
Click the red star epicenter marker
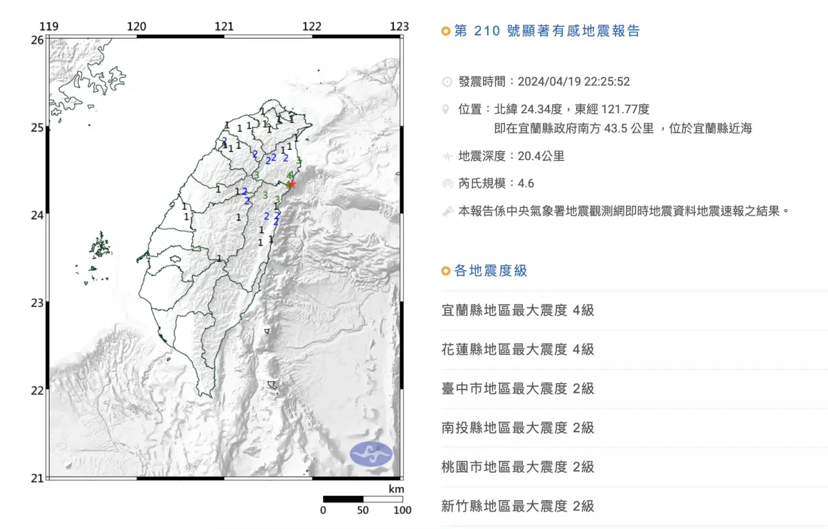pyautogui.click(x=293, y=184)
